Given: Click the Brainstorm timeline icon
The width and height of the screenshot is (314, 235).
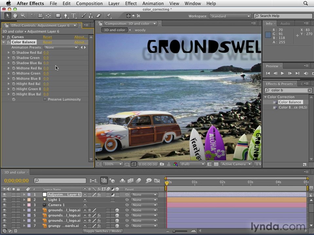Looking at the screenshot, I should (148, 180).
